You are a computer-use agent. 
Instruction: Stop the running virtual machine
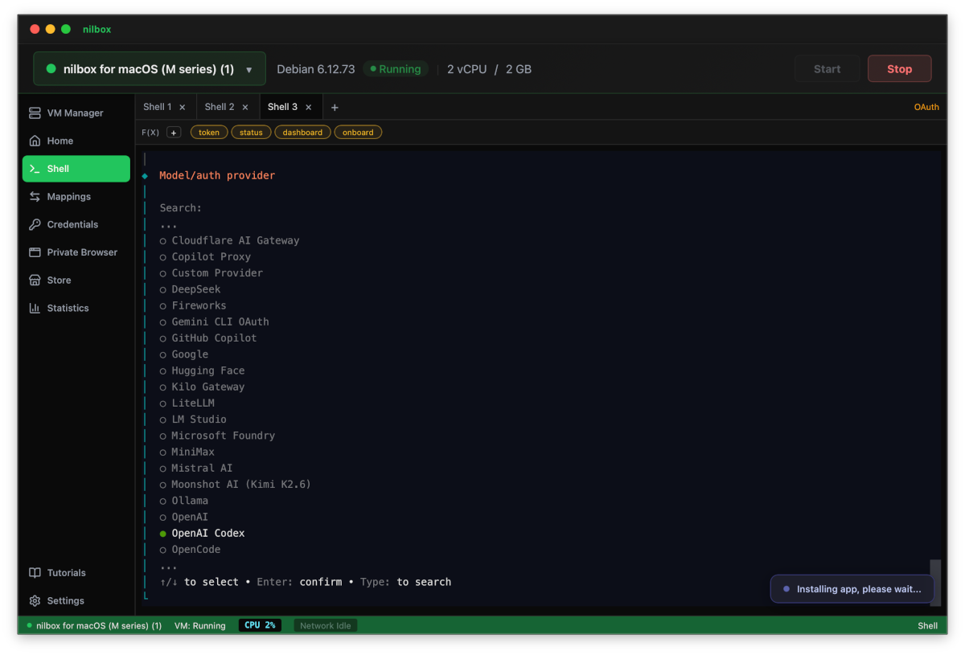tap(899, 68)
